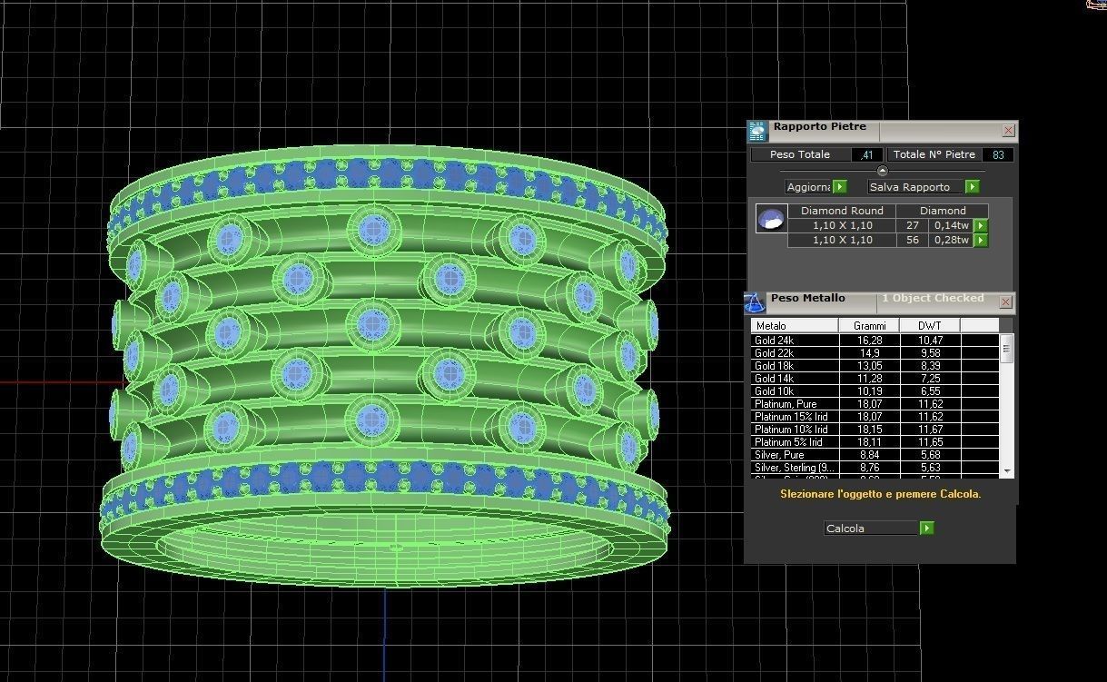Click the metal list scroll-down arrow
This screenshot has height=682, width=1107.
point(1006,471)
